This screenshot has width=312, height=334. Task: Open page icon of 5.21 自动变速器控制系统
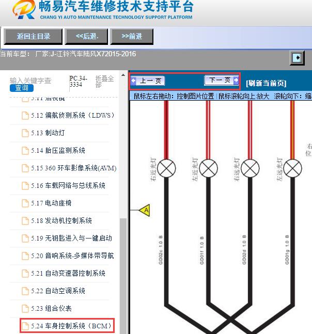[x=25, y=274]
